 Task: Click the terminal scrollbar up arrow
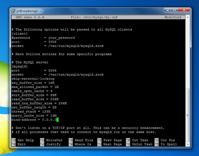[188, 17]
